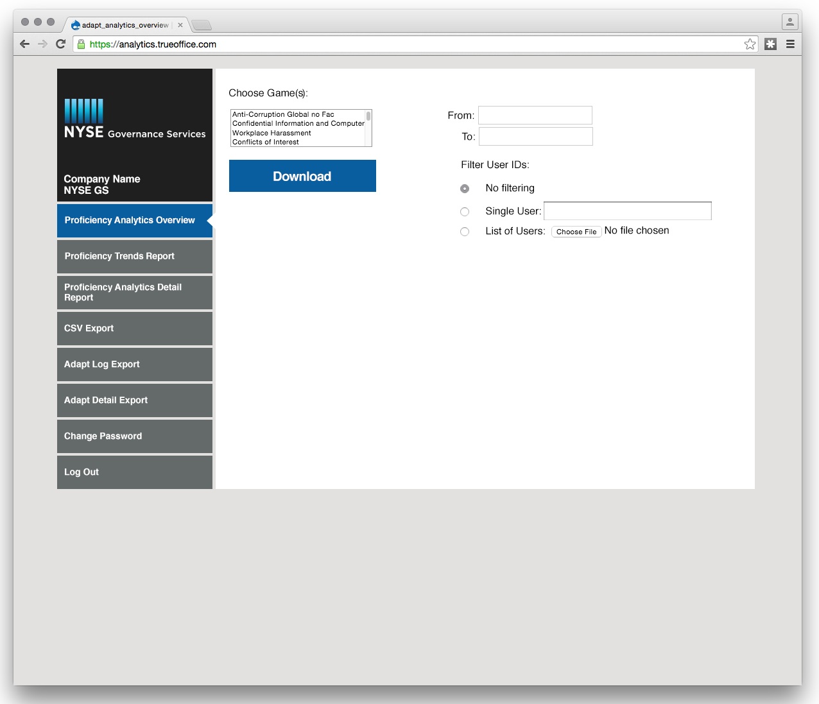Open Adapt Log Export

135,364
